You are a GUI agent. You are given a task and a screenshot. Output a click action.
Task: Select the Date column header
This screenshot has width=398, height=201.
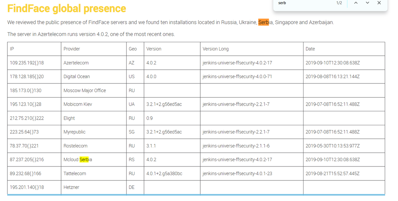[x=344, y=49]
